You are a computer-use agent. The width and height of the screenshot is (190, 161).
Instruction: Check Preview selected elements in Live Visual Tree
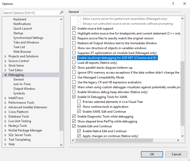tap(79, 102)
